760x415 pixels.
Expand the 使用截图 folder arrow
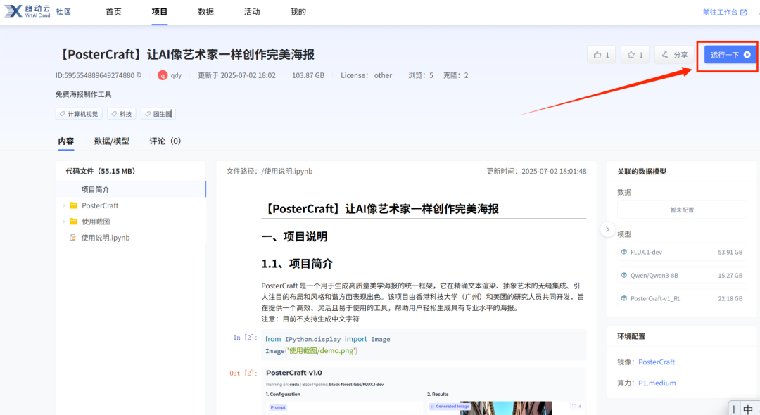coord(64,222)
